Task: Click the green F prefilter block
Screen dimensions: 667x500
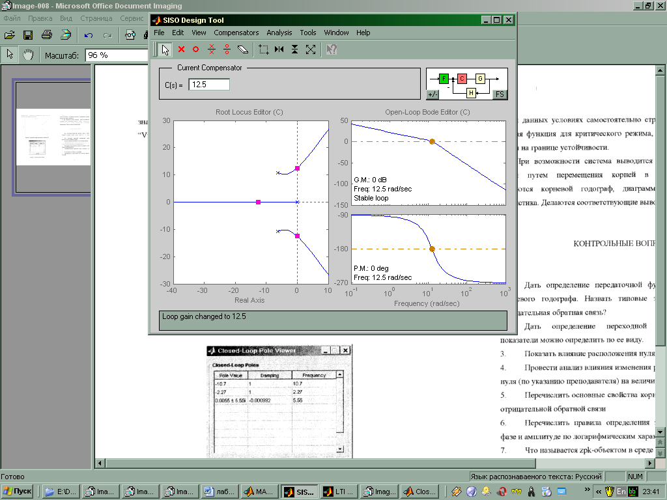Action: pos(444,79)
